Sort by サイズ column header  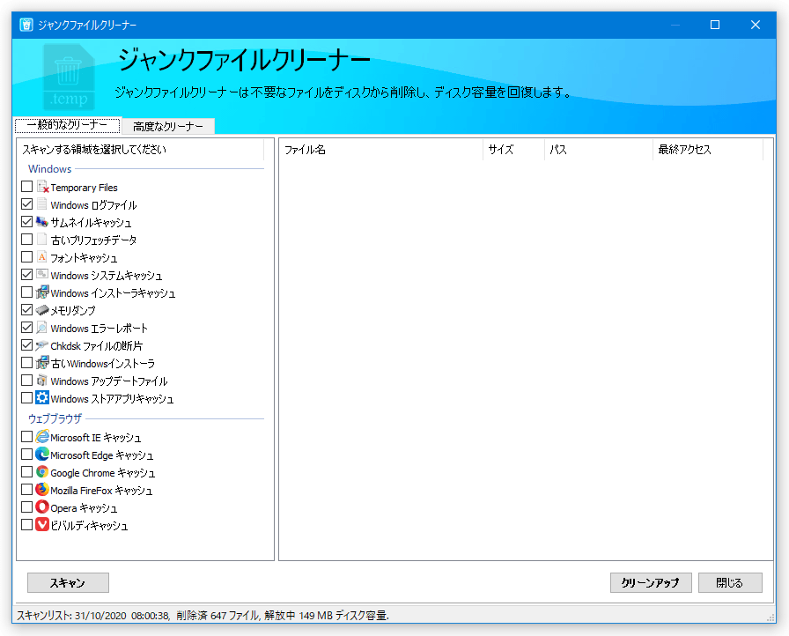click(x=513, y=150)
